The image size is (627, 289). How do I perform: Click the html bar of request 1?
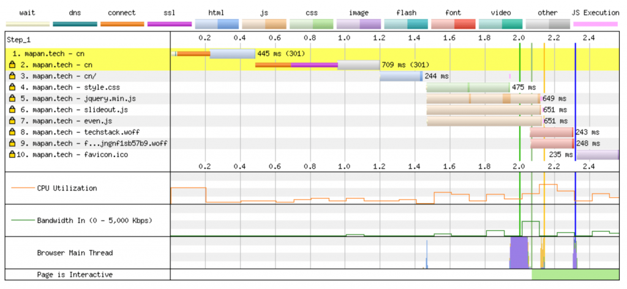coord(232,54)
